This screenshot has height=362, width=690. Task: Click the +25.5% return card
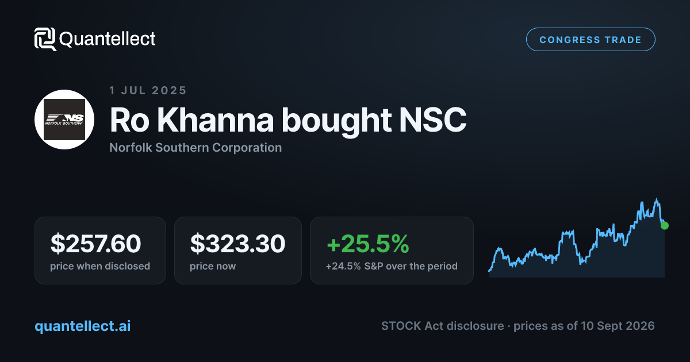pyautogui.click(x=392, y=251)
